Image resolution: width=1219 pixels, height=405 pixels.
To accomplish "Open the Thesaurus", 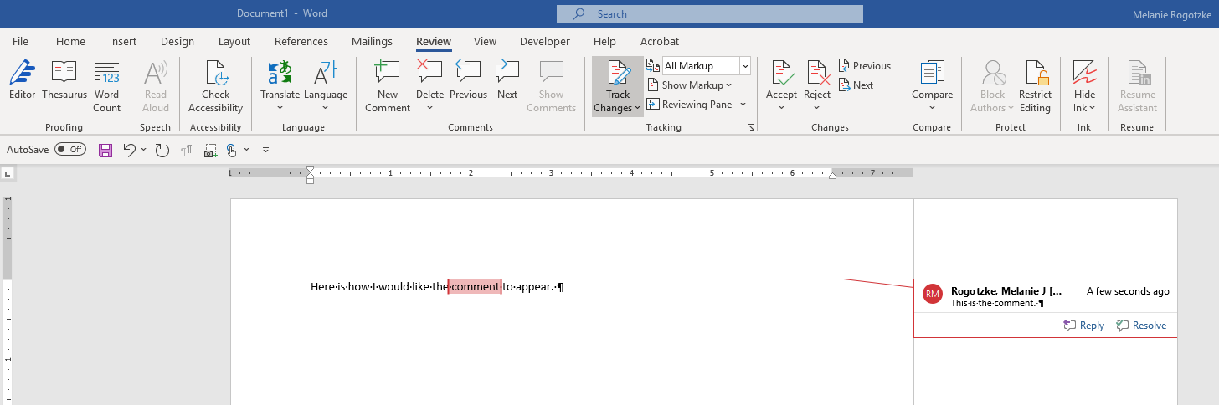I will coord(64,80).
